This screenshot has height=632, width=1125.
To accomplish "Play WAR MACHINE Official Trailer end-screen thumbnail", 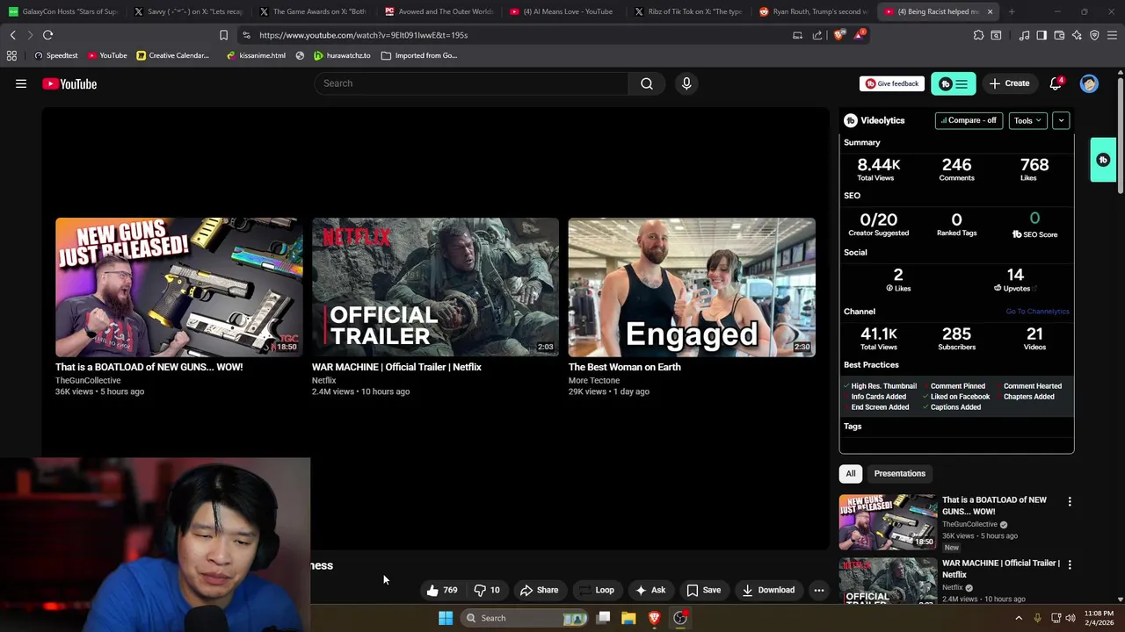I will coord(435,287).
